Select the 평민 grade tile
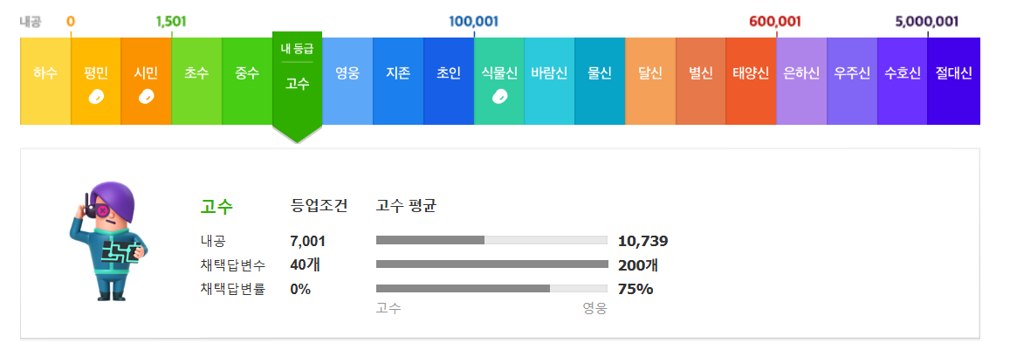 95,81
